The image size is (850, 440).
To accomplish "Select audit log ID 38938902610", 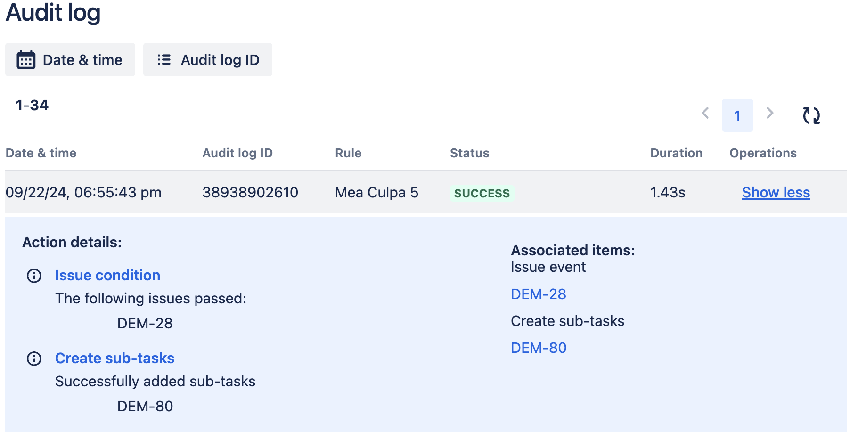I will (250, 192).
